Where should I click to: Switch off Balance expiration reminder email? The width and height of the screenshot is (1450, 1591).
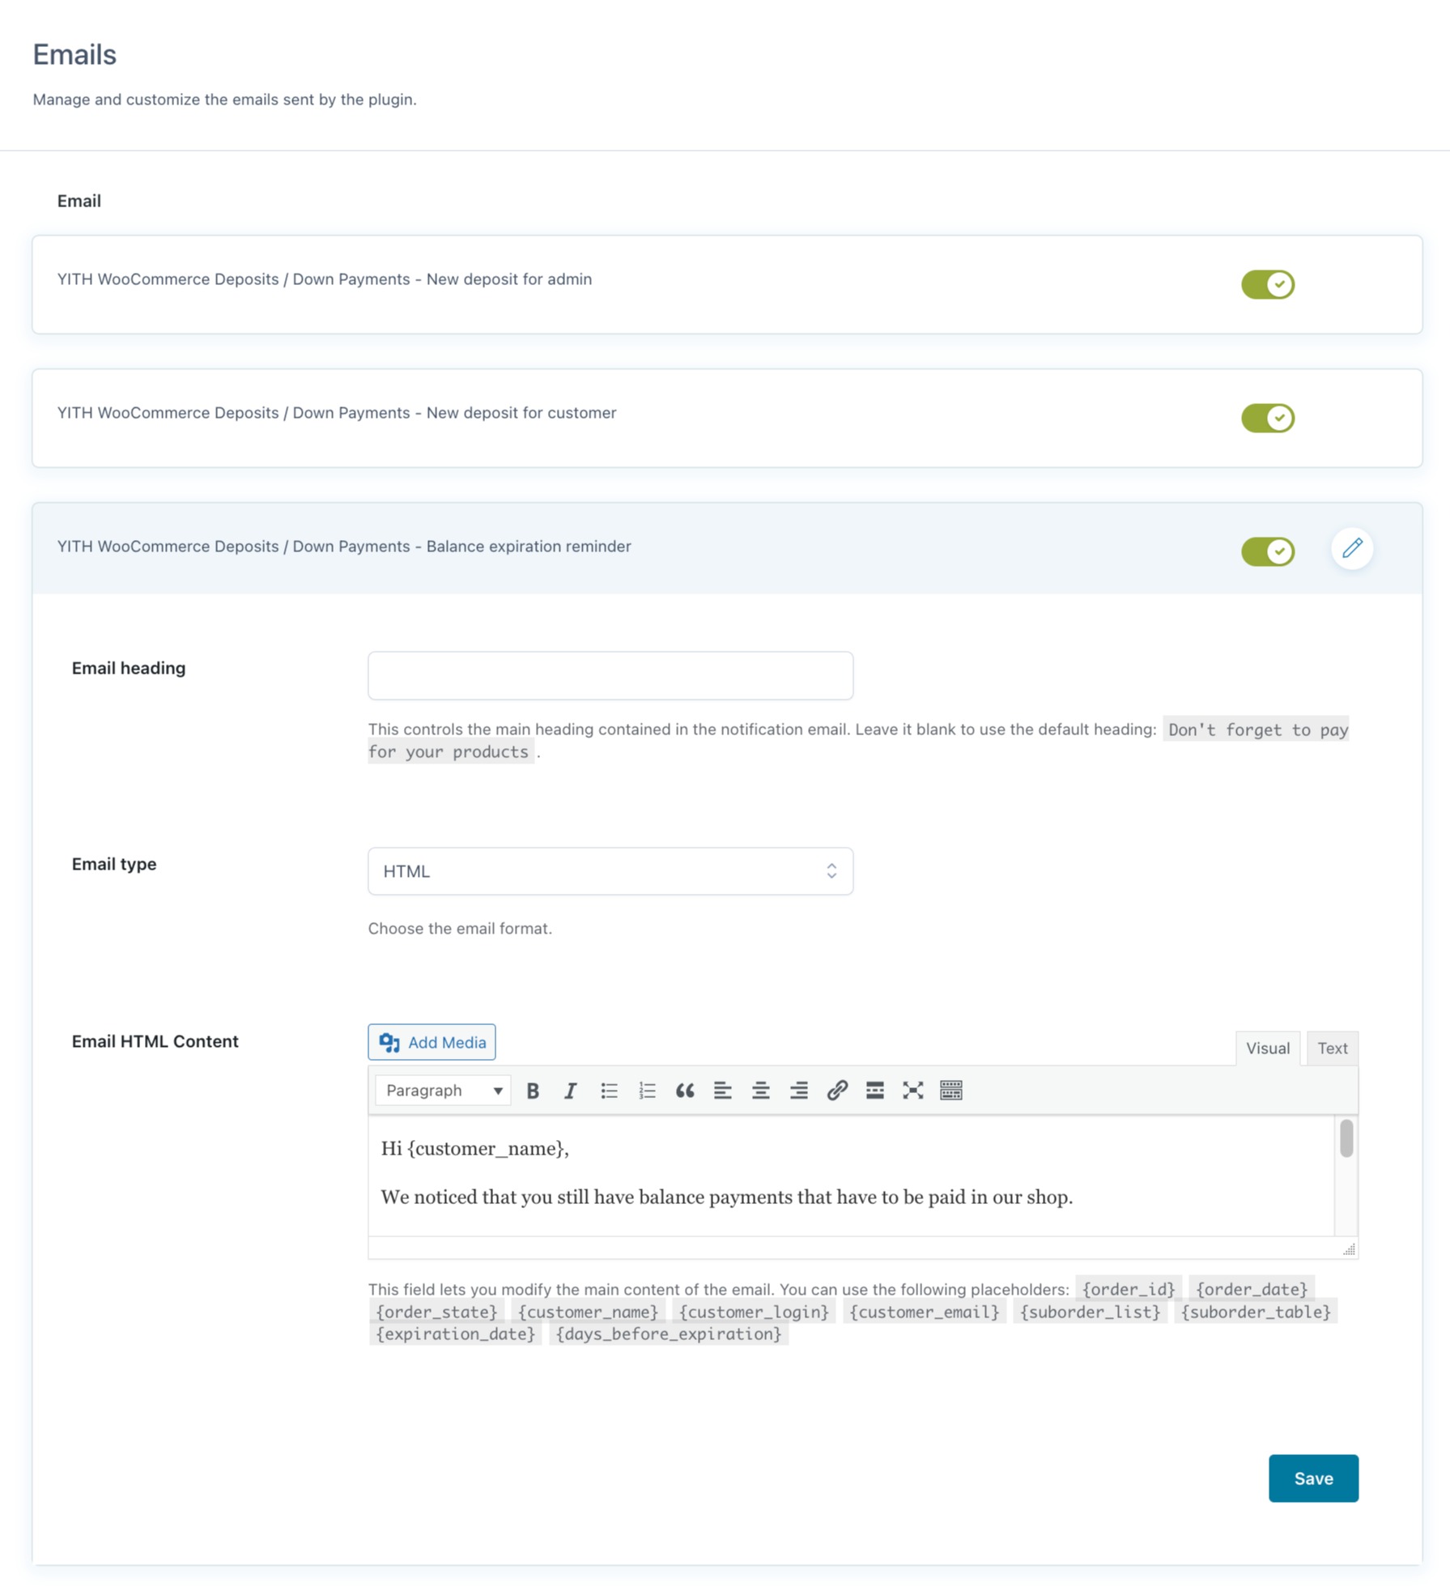click(x=1267, y=551)
